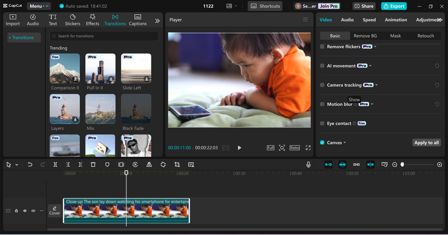Open the Player hamburger menu
448x235 pixels.
click(306, 20)
